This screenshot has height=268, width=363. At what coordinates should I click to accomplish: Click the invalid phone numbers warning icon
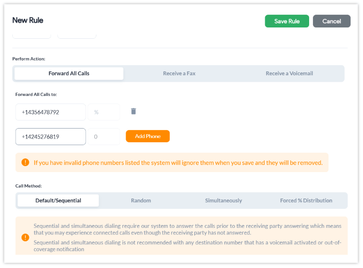coord(25,162)
